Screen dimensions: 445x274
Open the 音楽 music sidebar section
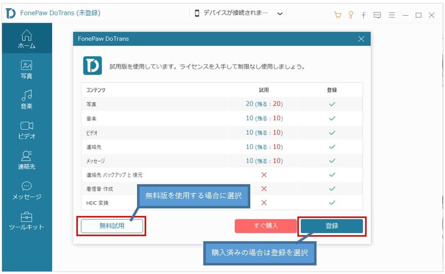click(27, 99)
